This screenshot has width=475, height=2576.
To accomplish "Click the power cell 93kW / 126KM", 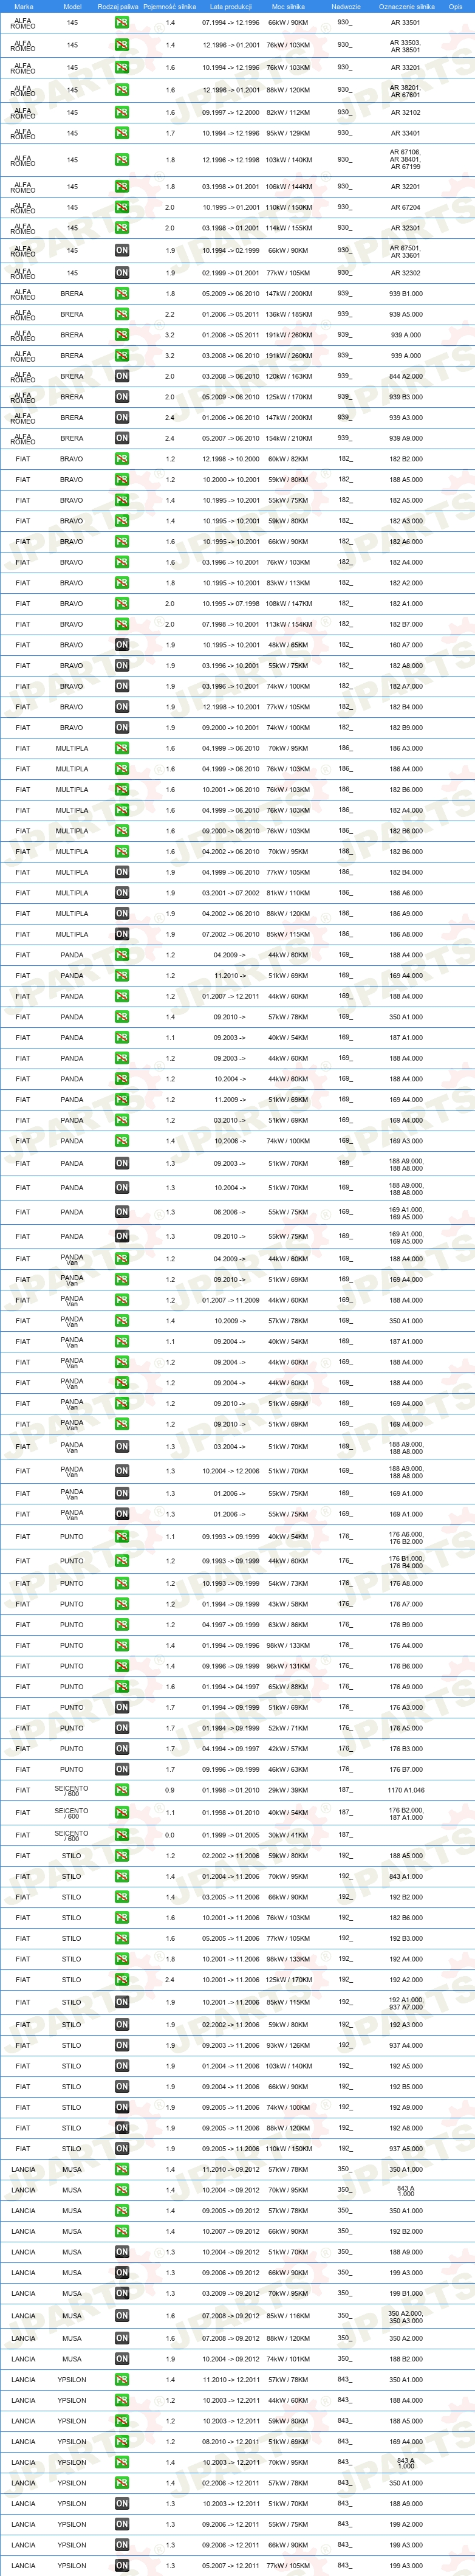I will (x=288, y=2045).
